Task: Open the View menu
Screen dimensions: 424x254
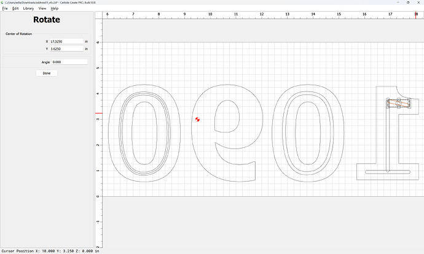Action: (x=42, y=9)
